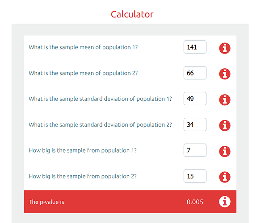Click the sample size field containing 7
Screen dimensions: 261x223
click(195, 150)
